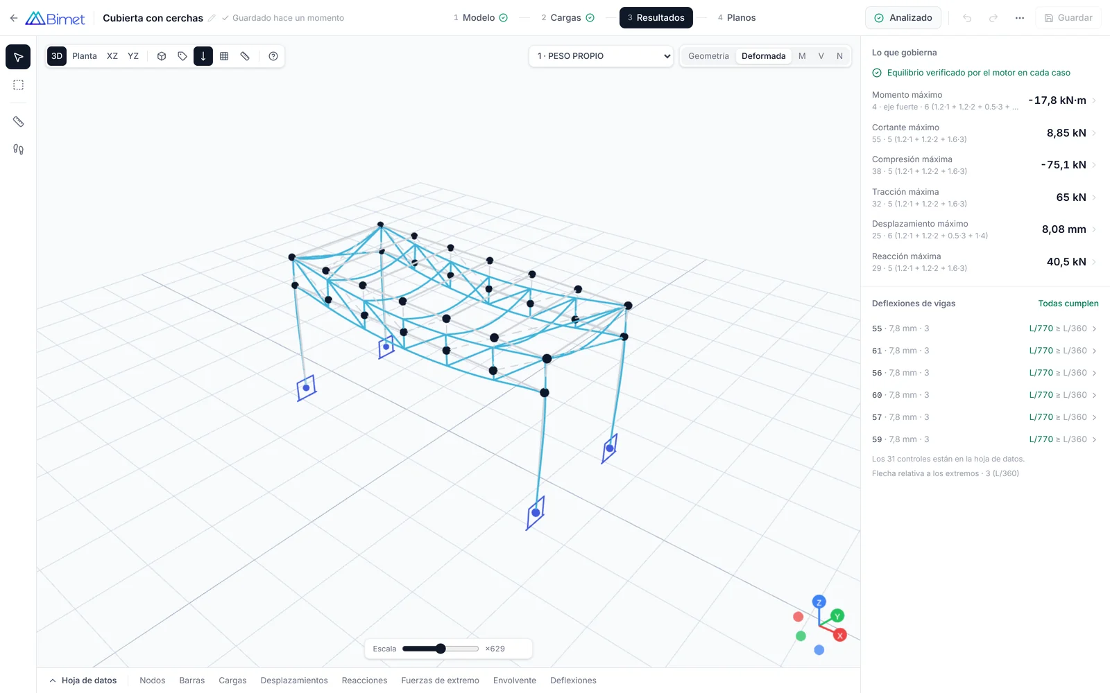Show the M moment diagram

[802, 56]
